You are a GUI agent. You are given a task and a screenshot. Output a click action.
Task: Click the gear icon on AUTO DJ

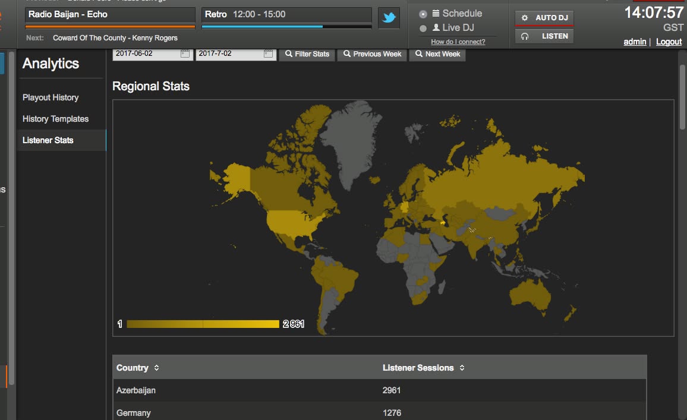pos(525,18)
